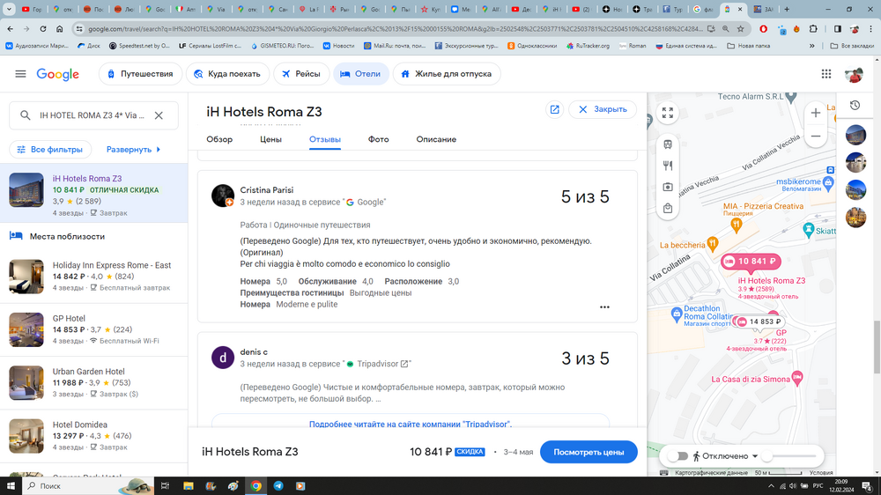Go to Путешествия section
Image resolution: width=881 pixels, height=495 pixels.
pos(140,74)
